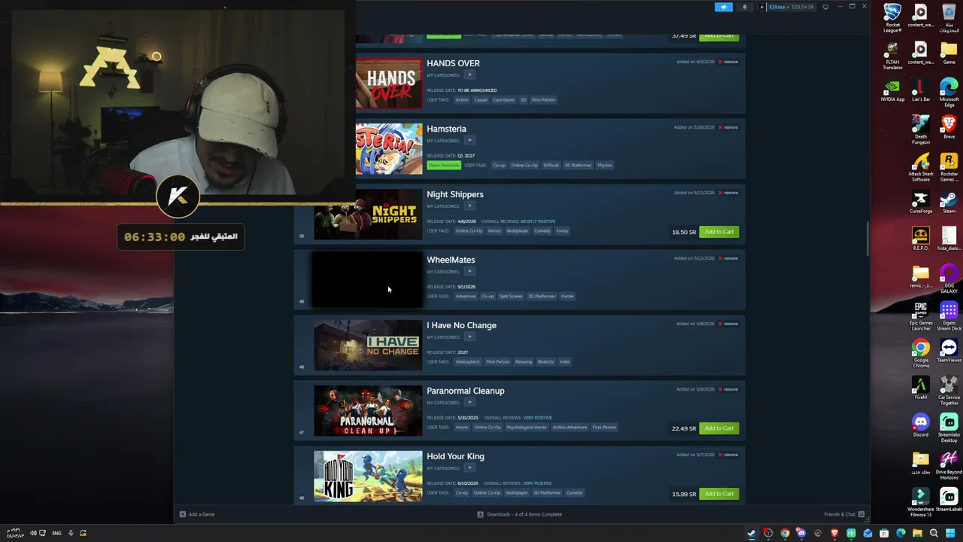The image size is (963, 542).
Task: Open Steam Downloads status bar
Action: point(520,514)
